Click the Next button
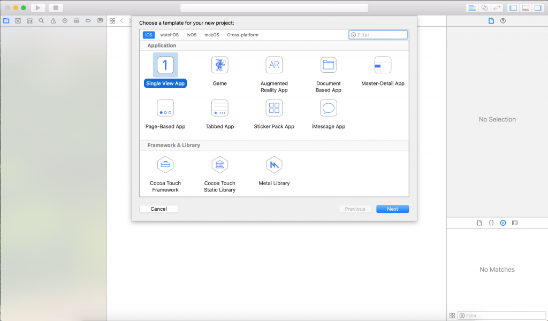 pyautogui.click(x=392, y=209)
